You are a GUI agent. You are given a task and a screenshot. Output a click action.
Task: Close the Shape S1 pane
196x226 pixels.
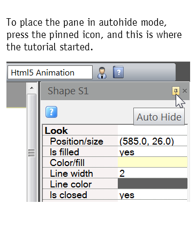tap(185, 91)
